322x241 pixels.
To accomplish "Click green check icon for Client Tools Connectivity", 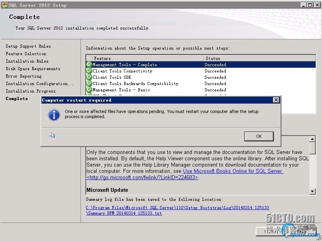I will 89,71.
